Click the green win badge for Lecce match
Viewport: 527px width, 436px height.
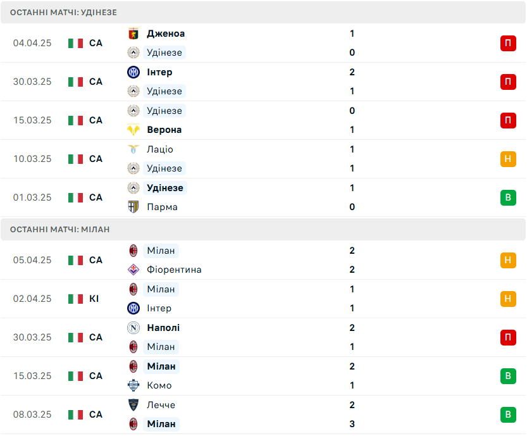(508, 414)
